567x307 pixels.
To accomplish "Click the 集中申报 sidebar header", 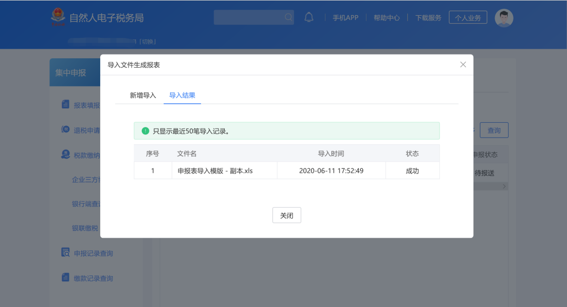I will tap(75, 72).
